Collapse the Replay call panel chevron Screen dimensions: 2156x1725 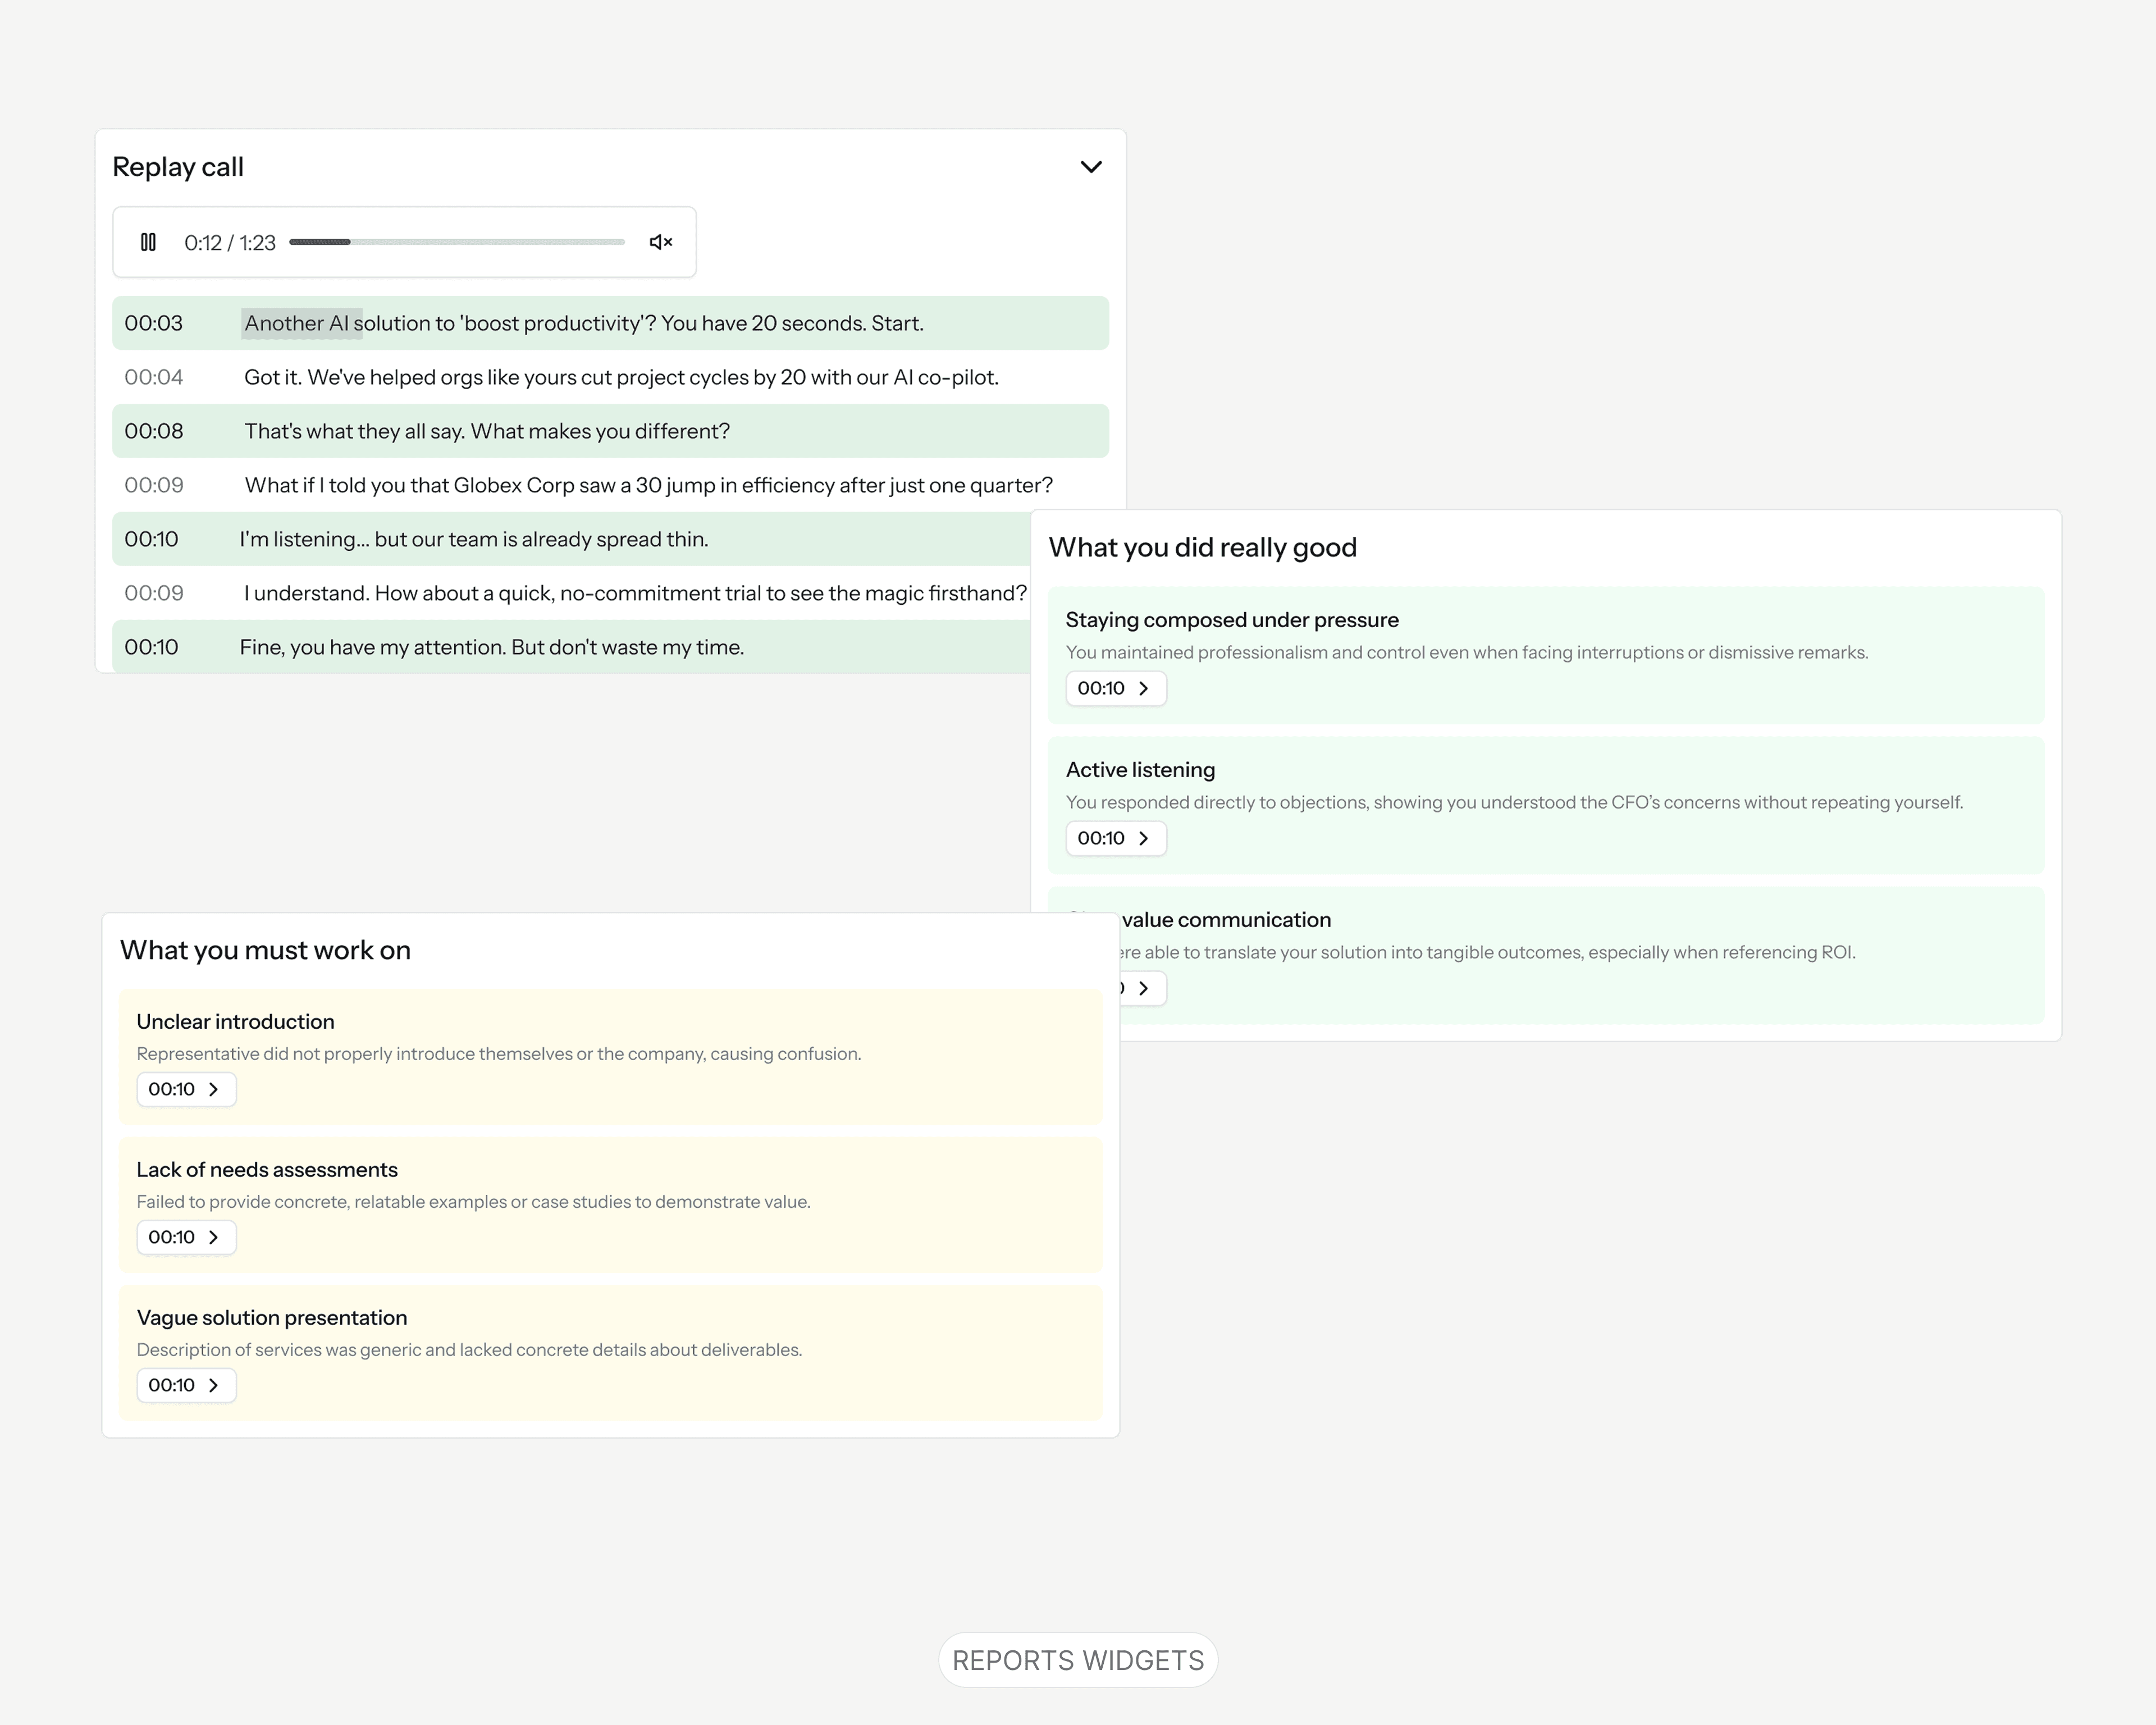[1091, 167]
